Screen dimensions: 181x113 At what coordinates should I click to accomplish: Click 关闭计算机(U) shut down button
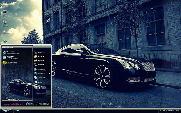click(42, 104)
